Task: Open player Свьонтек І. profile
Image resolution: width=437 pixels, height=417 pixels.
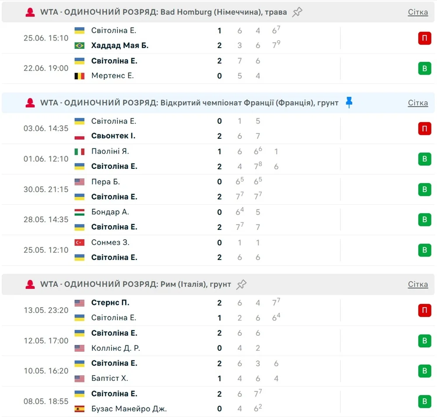Action: point(113,136)
